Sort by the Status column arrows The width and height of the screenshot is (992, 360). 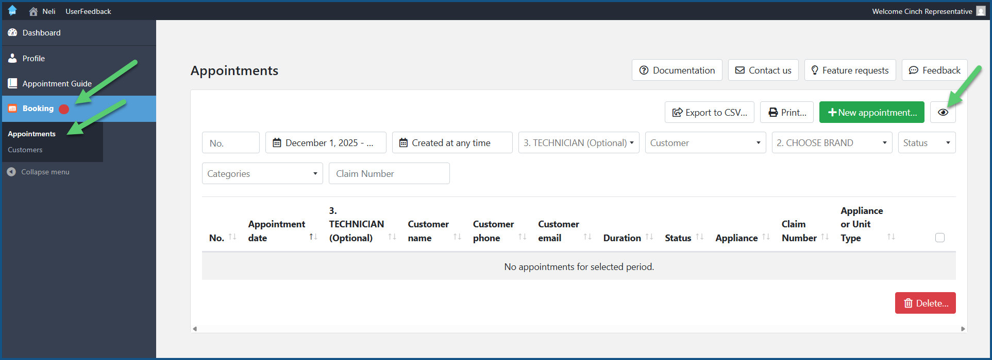click(699, 237)
